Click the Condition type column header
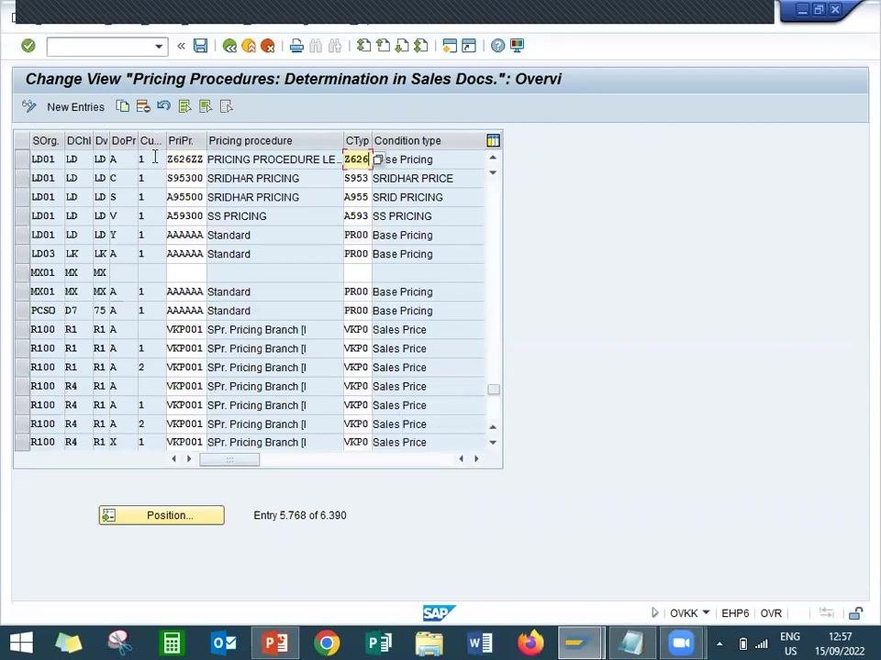The width and height of the screenshot is (881, 660). pyautogui.click(x=429, y=141)
